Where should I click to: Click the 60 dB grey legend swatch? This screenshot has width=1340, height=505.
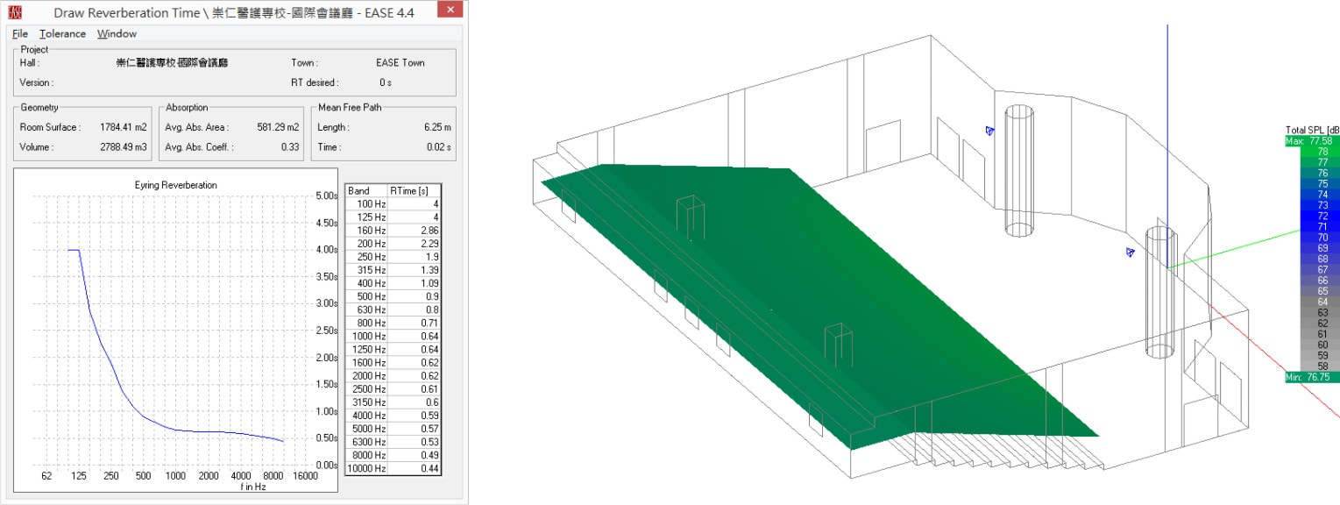(1321, 345)
